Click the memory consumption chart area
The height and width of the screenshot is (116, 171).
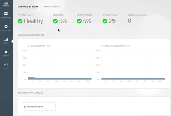(133, 65)
